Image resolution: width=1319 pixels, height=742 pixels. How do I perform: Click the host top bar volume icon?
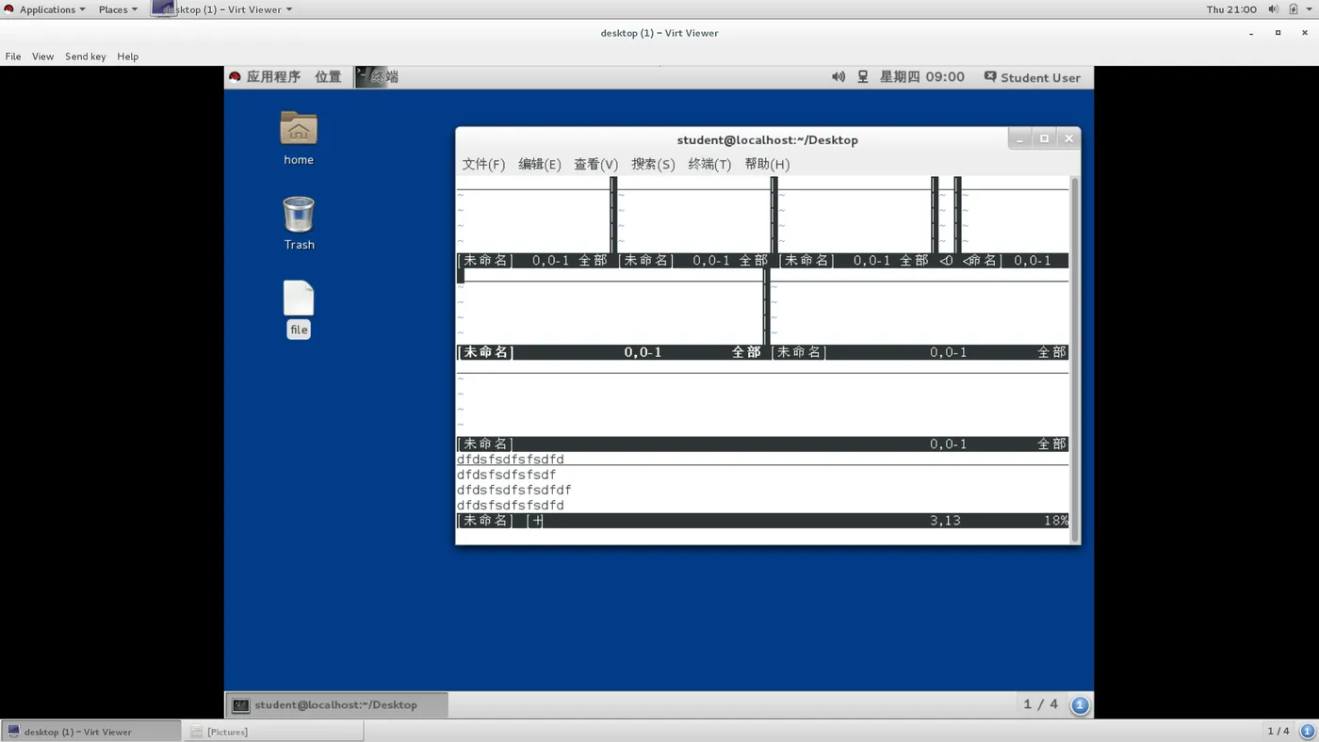1273,9
